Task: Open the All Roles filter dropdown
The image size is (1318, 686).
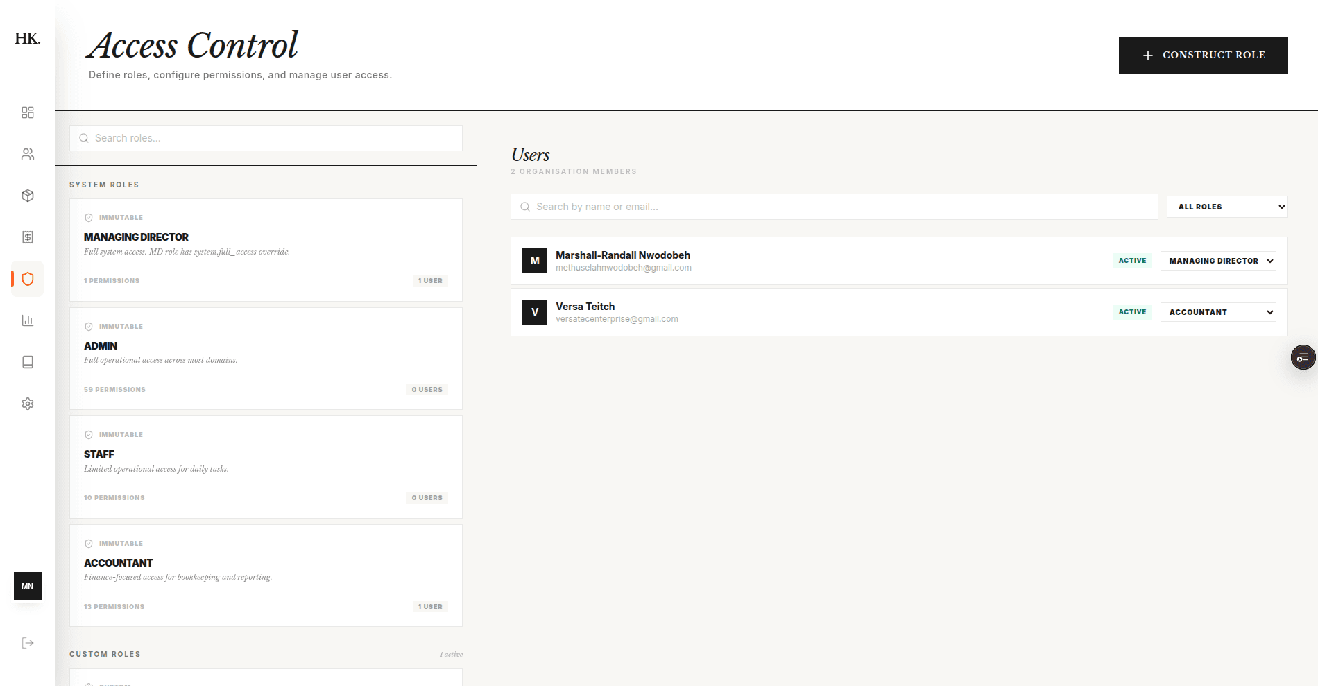Action: point(1227,207)
